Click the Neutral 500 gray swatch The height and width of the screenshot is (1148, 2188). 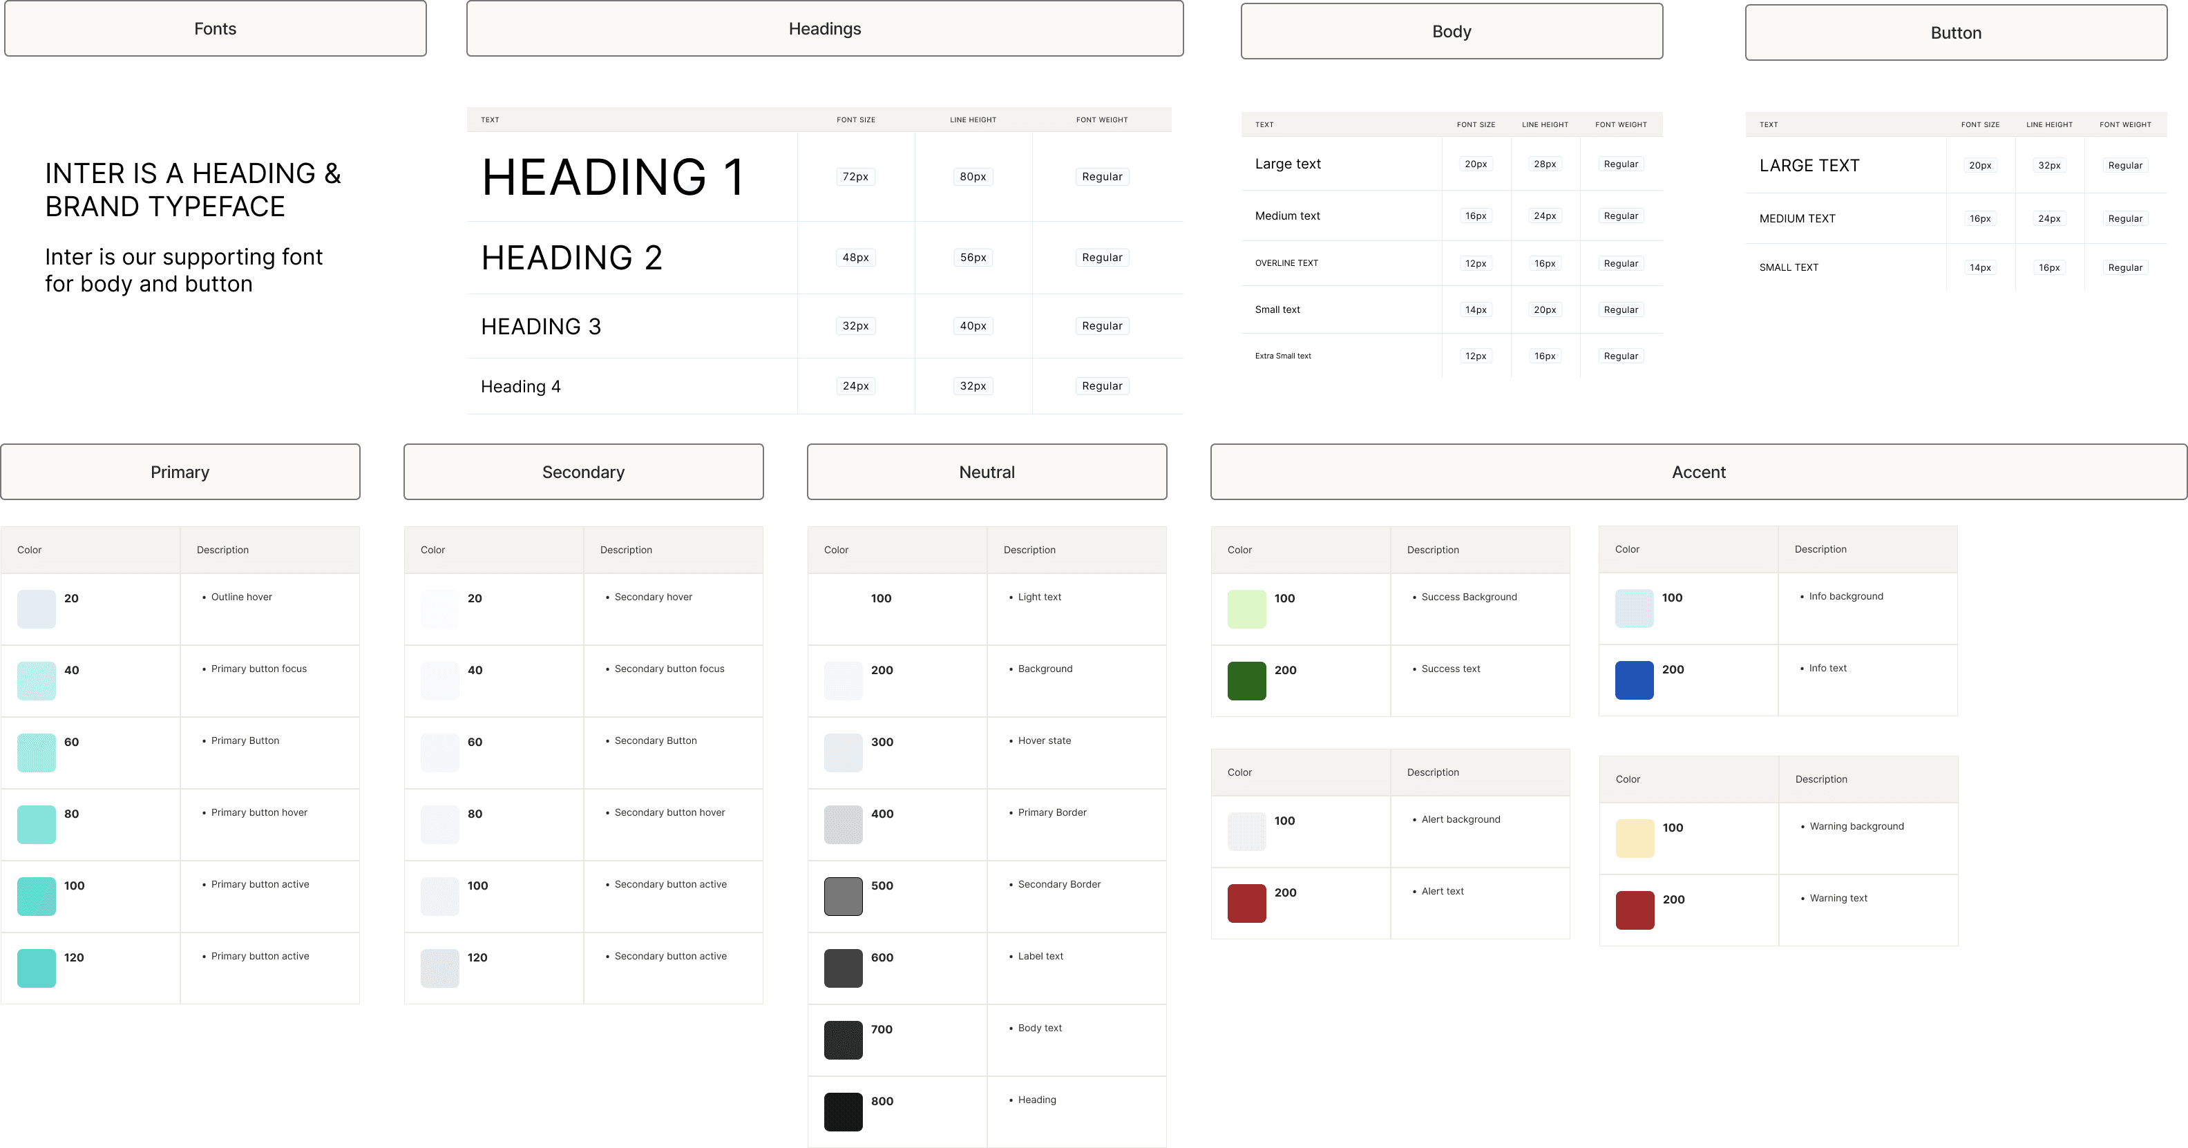(843, 897)
